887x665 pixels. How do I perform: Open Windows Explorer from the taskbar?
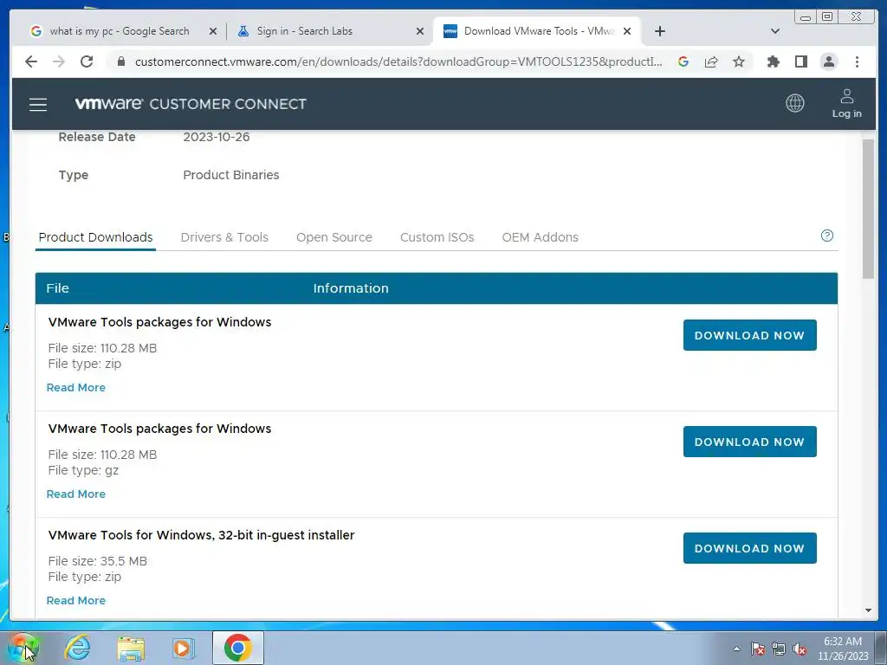[132, 648]
